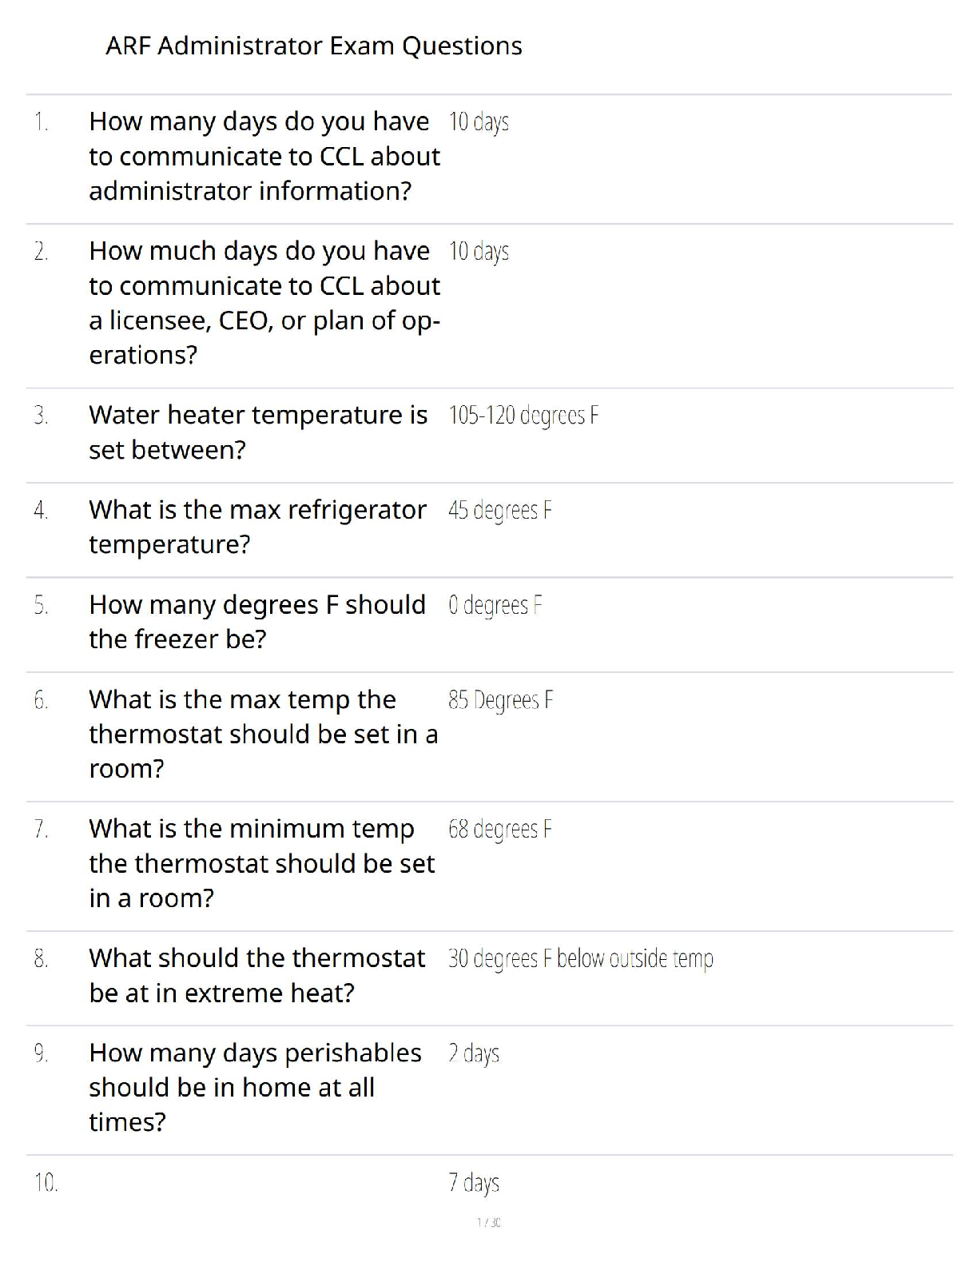Screen dimensions: 978x1266
Task: Click the max thermostat temp question
Action: pos(263,733)
